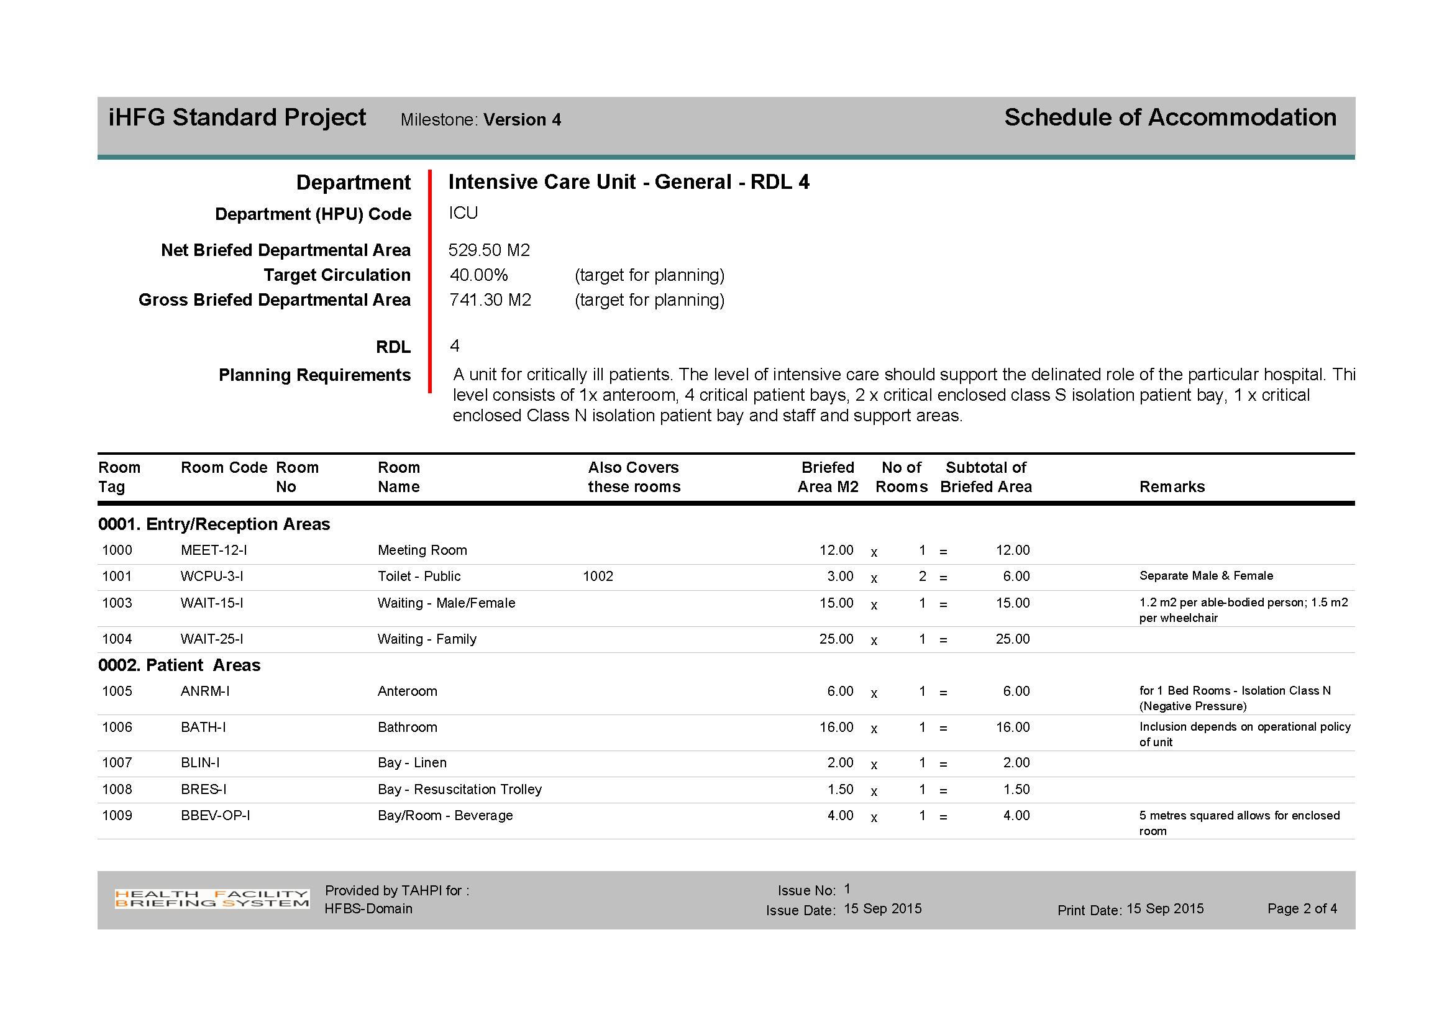Viewport: 1452px width, 1027px height.
Task: Click room name 'Bay - Linen'
Action: (x=413, y=763)
